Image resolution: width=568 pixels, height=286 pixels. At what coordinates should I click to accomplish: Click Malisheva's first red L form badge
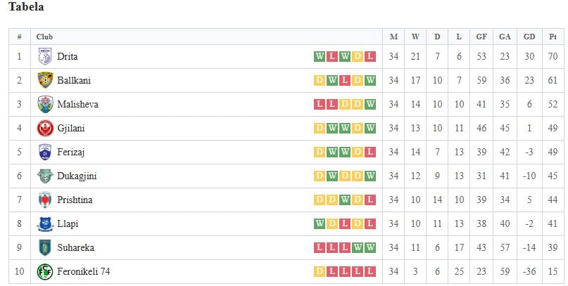coord(320,104)
